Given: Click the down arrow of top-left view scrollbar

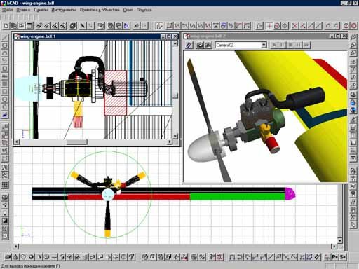Looking at the screenshot, I should click(x=175, y=136).
